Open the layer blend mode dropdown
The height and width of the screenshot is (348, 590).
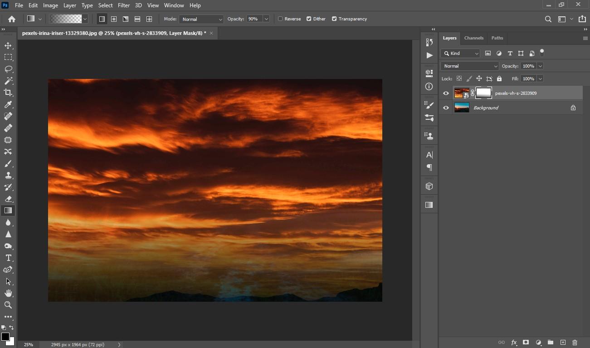469,66
